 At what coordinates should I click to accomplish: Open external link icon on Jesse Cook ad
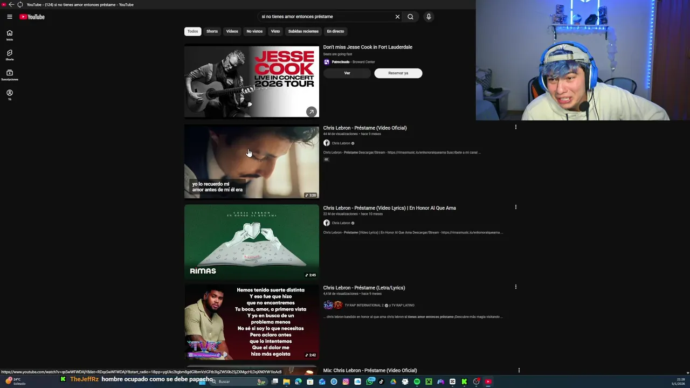point(311,112)
